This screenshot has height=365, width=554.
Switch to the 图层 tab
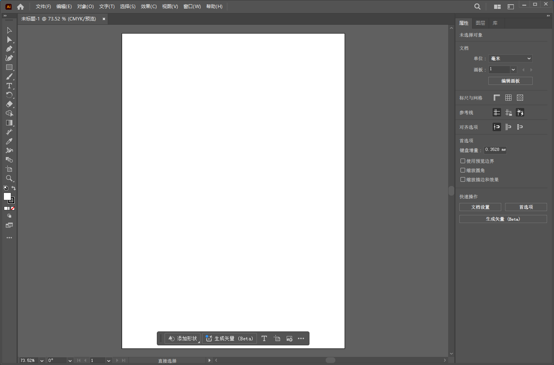[480, 23]
